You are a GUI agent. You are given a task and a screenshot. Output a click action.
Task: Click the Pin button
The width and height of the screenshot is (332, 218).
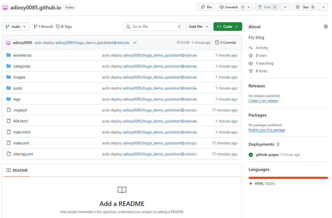tap(206, 7)
